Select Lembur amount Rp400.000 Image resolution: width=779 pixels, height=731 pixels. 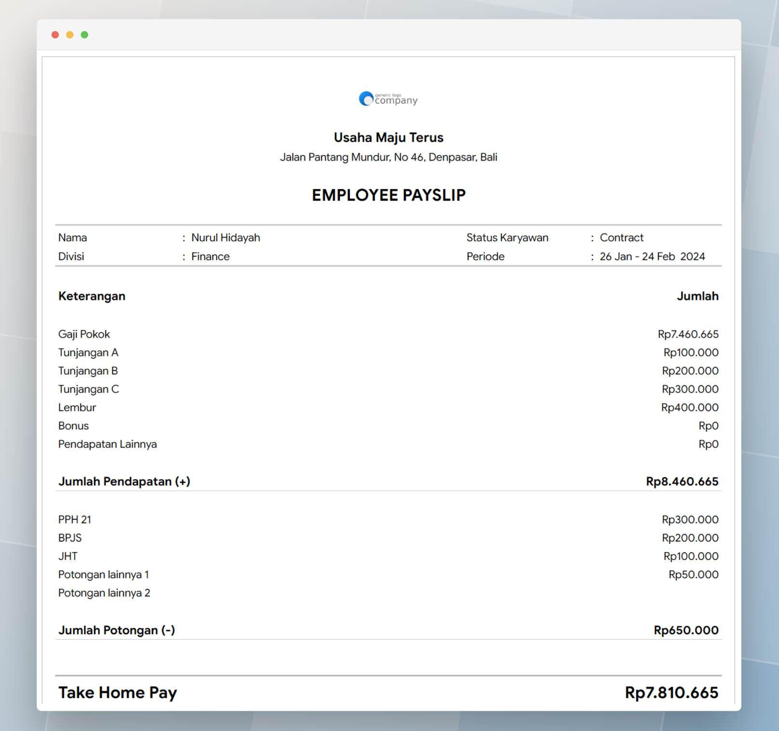coord(690,407)
